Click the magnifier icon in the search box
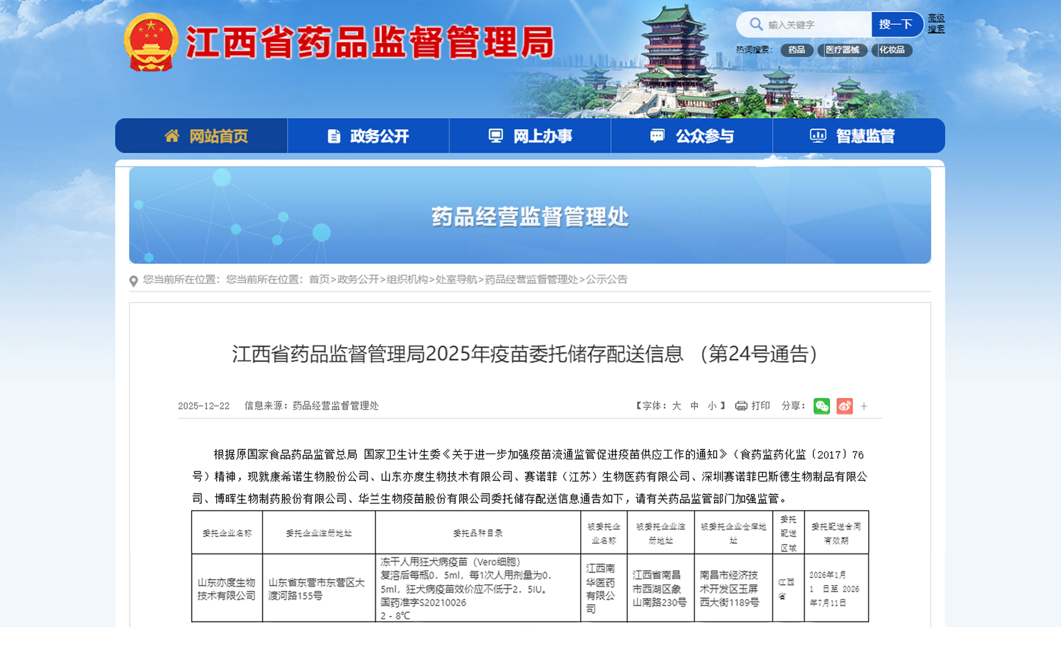The width and height of the screenshot is (1061, 663). click(755, 24)
